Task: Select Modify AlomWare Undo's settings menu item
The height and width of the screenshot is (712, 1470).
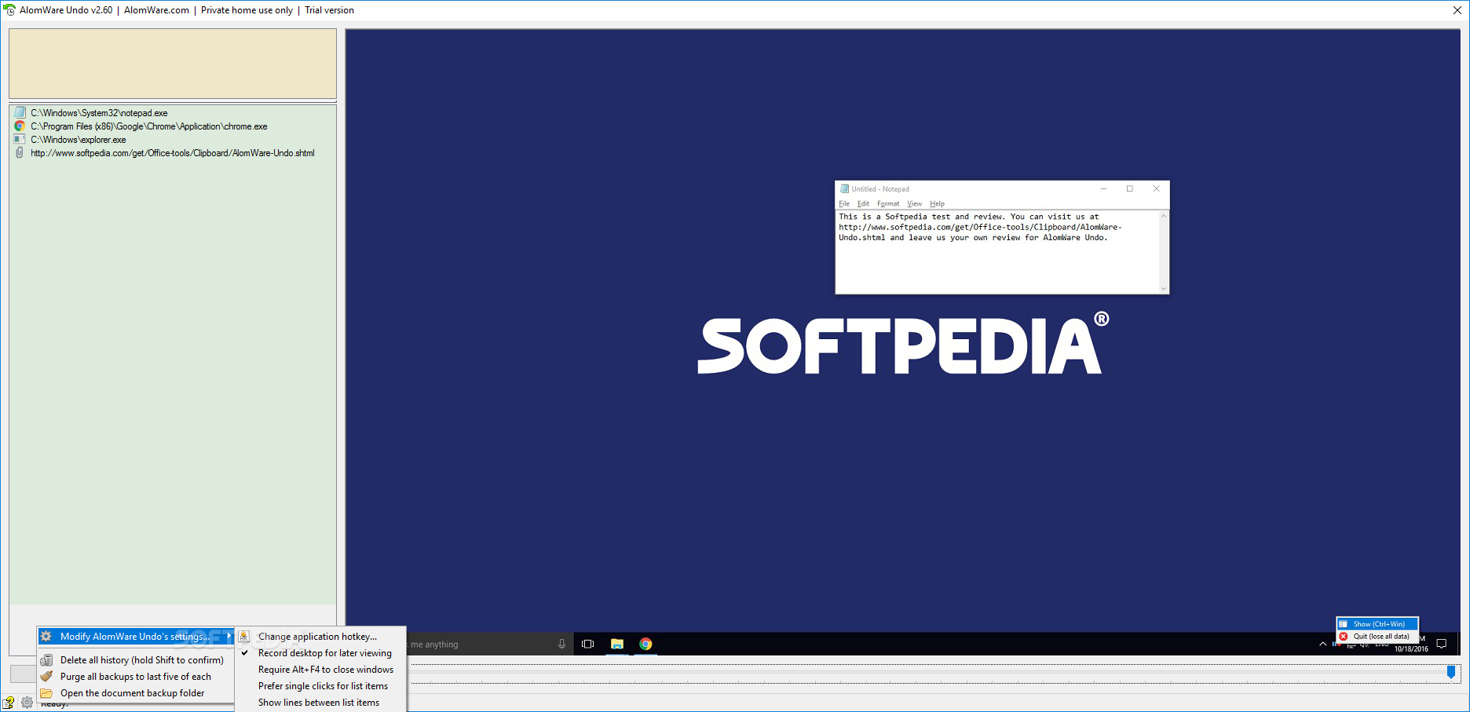Action: tap(136, 637)
